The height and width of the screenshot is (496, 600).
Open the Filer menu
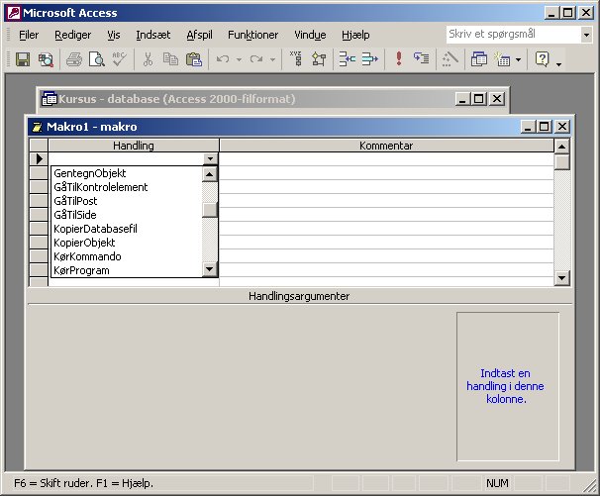(x=29, y=35)
